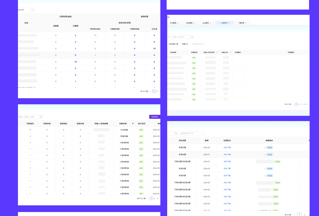This screenshot has height=216, width=319.
Task: Close the 一键取票 tab
Action: 246,23
